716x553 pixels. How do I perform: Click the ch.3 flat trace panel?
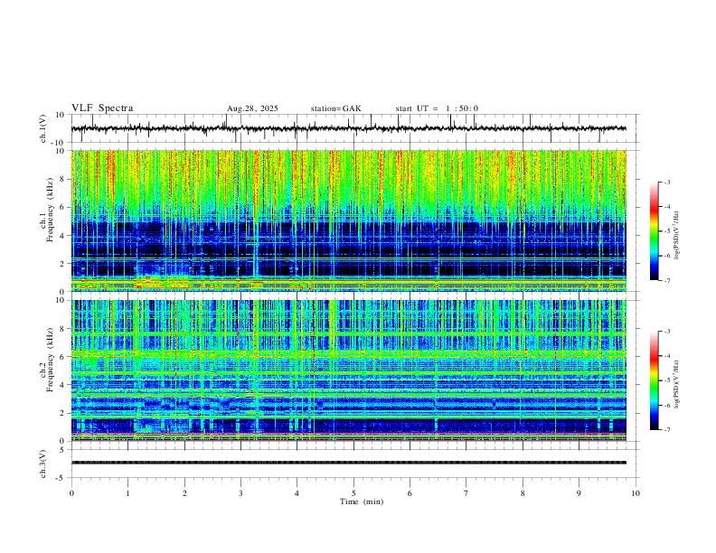click(x=355, y=464)
